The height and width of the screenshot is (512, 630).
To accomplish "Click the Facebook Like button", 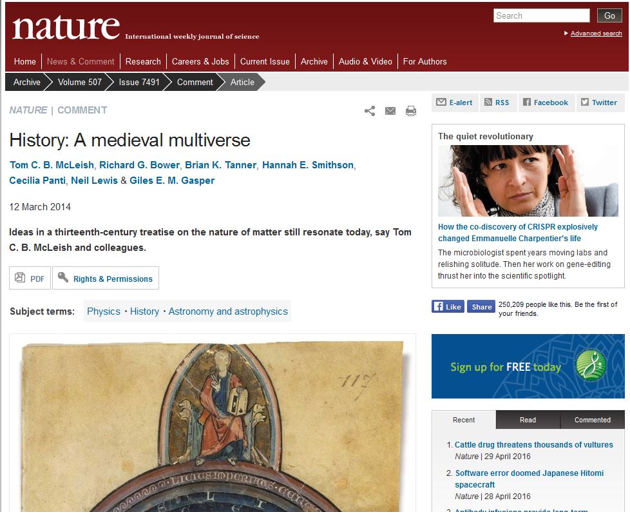I will coord(448,306).
